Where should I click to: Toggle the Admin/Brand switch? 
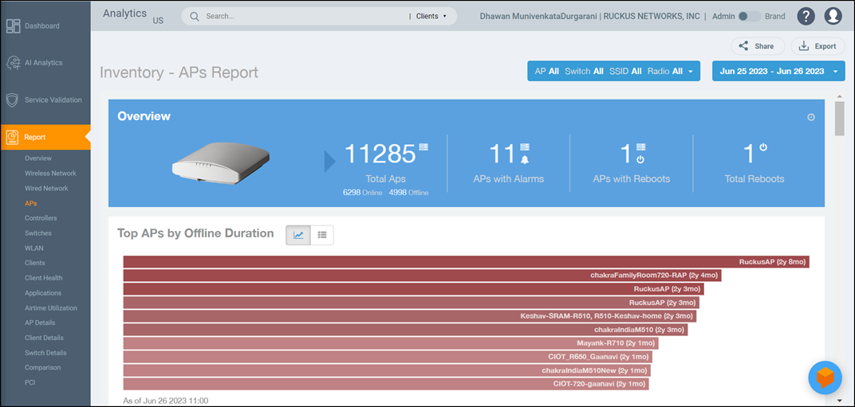pyautogui.click(x=750, y=17)
